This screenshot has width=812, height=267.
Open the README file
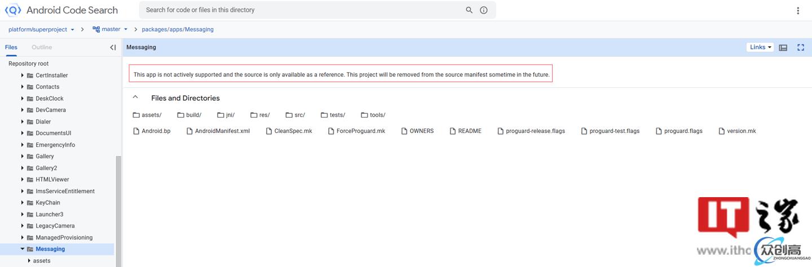[469, 131]
